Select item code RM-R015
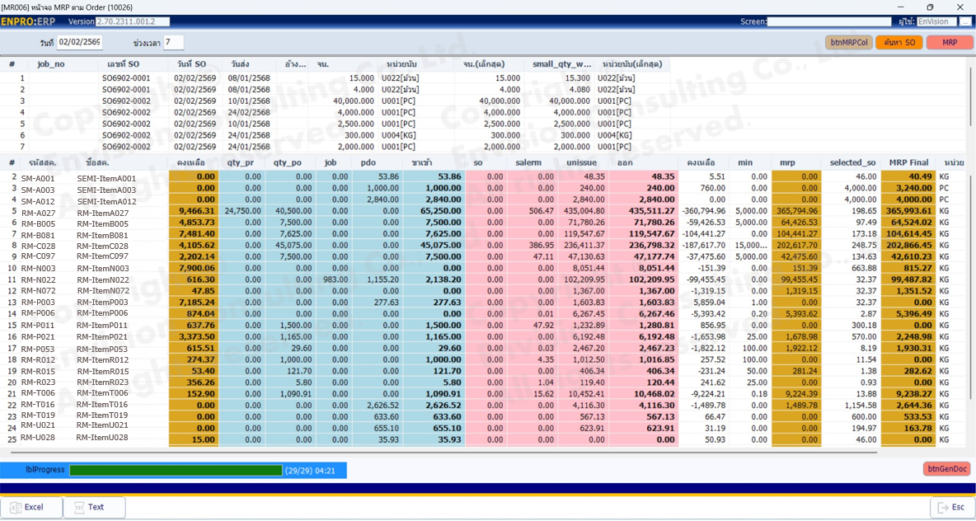This screenshot has width=976, height=521. pos(38,371)
